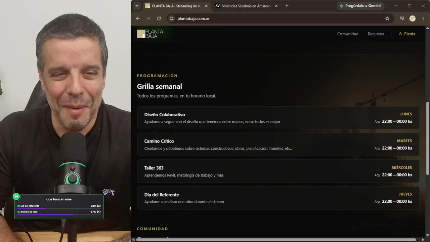
Task: Click the browser forward arrow
Action: (x=148, y=18)
